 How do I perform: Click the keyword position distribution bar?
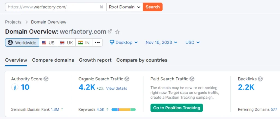[124, 109]
